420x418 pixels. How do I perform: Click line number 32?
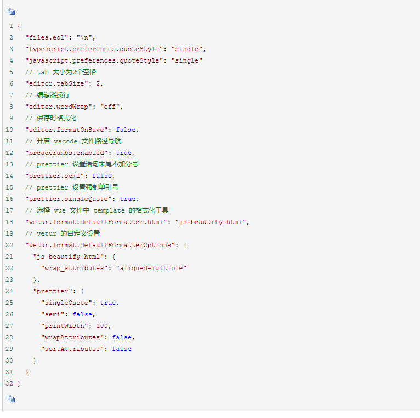[9, 383]
